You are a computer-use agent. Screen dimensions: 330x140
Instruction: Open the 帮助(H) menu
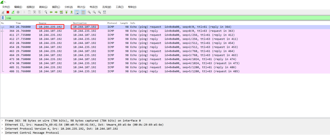[x=132, y=7]
